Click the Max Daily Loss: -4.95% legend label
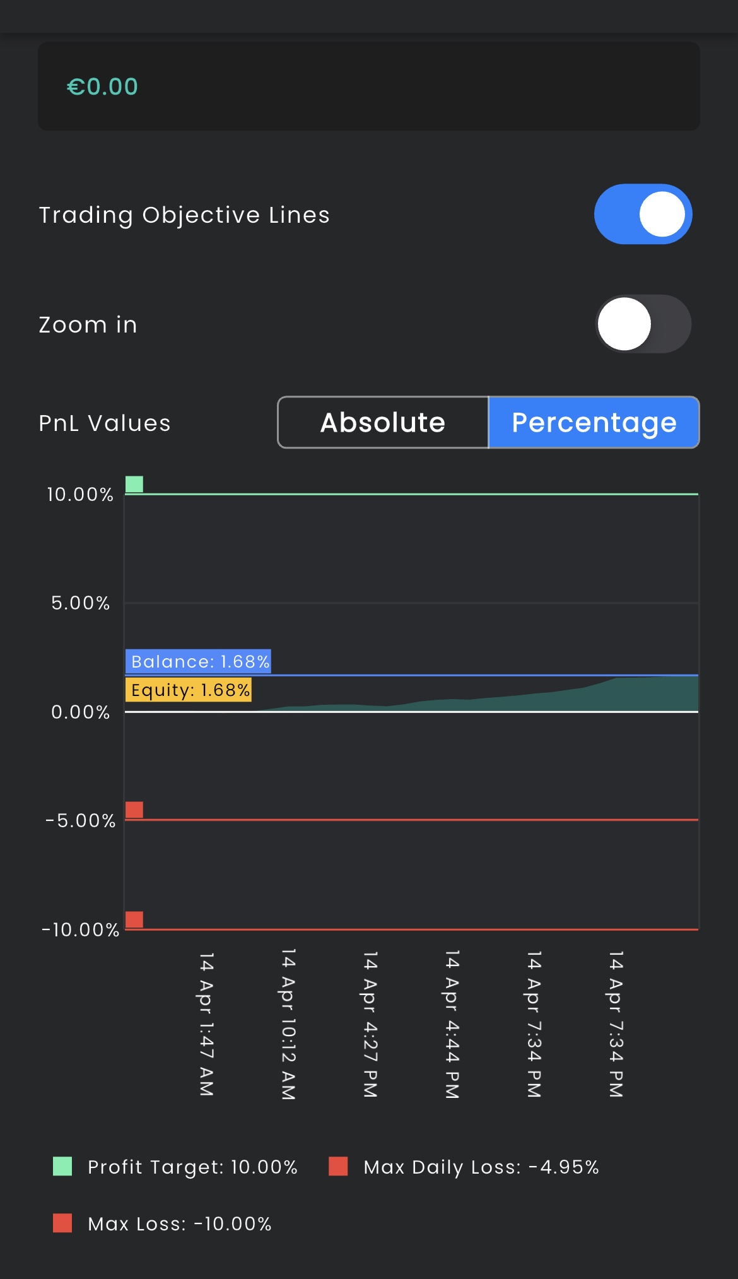 [481, 1167]
